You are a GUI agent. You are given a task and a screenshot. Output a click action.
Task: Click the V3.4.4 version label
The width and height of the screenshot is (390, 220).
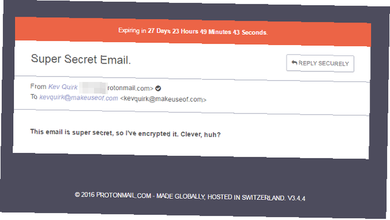pyautogui.click(x=296, y=199)
